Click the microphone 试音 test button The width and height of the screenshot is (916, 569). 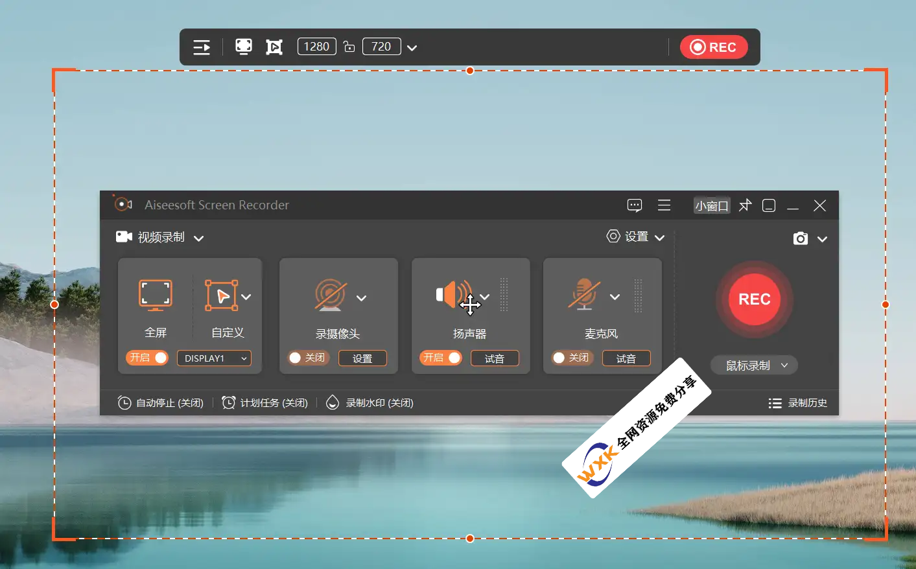626,358
